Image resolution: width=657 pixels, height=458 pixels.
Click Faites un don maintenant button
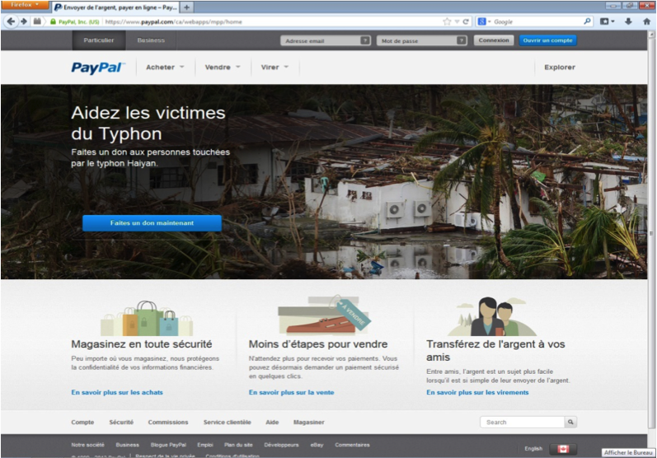tap(152, 223)
